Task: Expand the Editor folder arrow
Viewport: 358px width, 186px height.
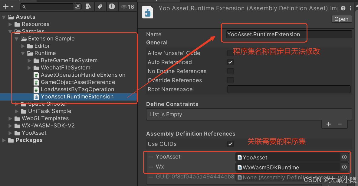Action: (x=23, y=46)
